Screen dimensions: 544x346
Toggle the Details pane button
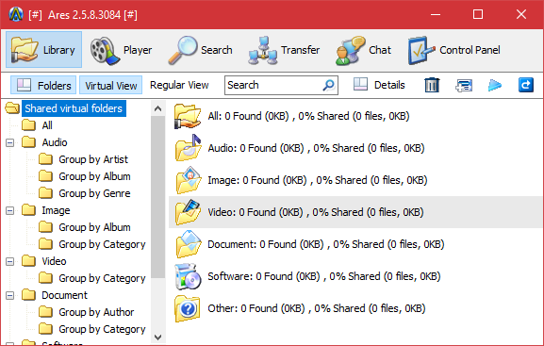pyautogui.click(x=378, y=85)
